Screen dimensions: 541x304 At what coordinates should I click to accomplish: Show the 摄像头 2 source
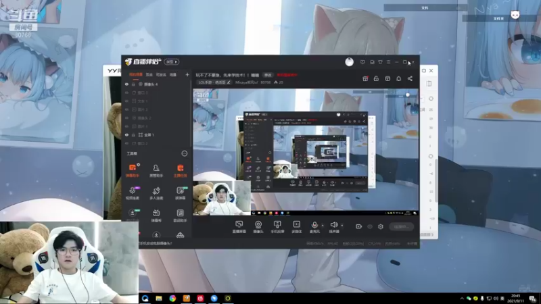[126, 118]
